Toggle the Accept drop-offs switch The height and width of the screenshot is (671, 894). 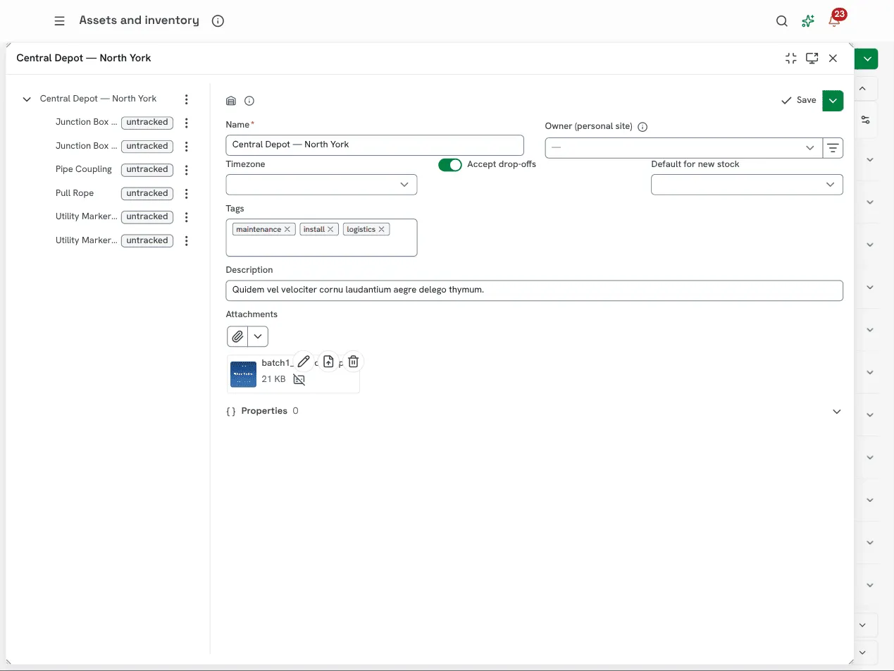[x=450, y=164]
